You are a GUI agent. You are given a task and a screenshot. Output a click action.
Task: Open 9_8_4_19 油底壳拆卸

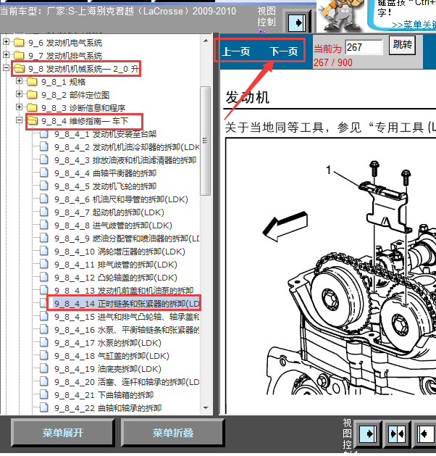(108, 369)
